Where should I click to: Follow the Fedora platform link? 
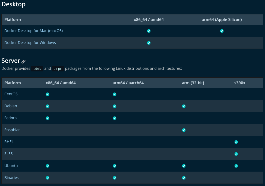coord(11,118)
